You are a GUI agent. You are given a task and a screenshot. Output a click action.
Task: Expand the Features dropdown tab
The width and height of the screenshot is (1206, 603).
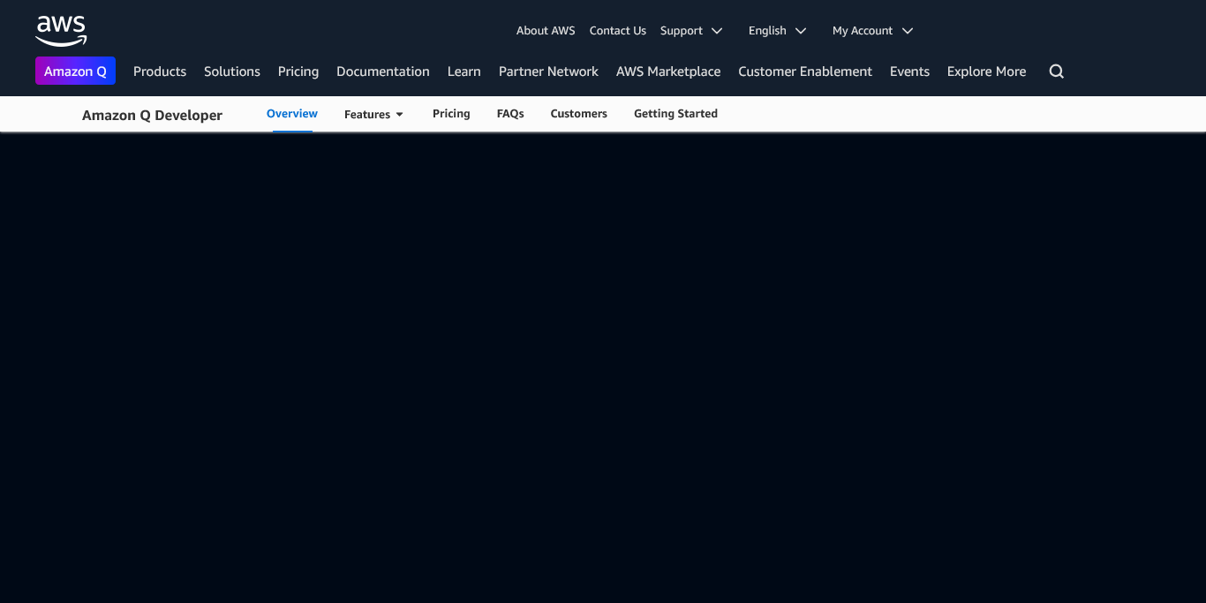[x=373, y=114]
